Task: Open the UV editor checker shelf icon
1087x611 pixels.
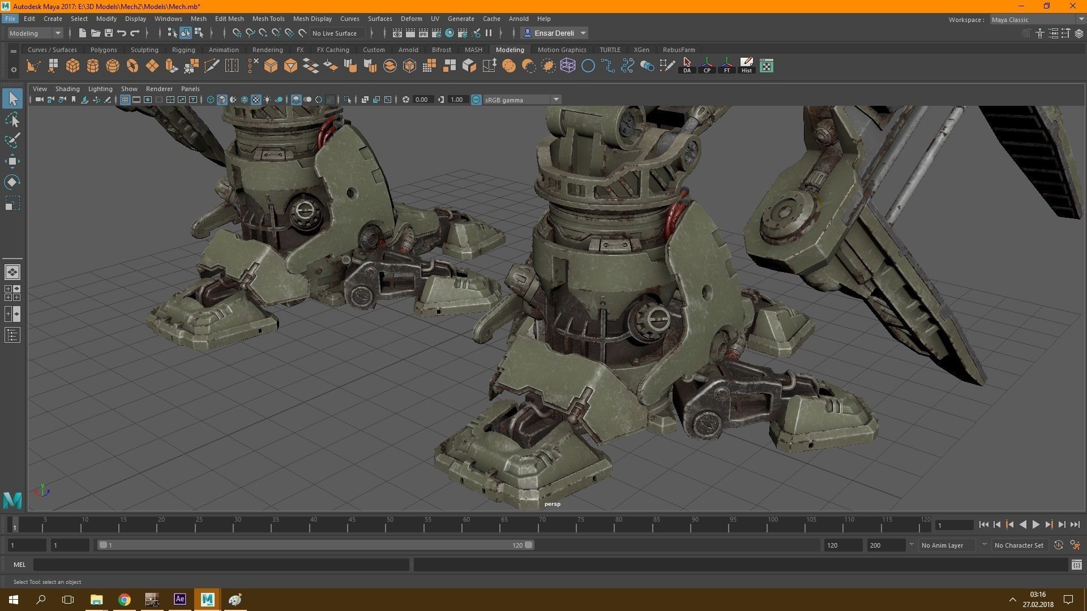Action: (767, 66)
